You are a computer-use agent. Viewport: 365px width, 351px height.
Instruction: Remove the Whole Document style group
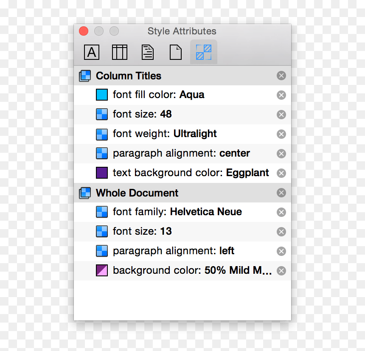point(281,193)
